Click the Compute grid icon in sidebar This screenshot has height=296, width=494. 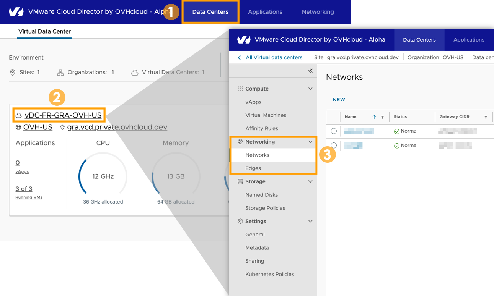point(240,89)
